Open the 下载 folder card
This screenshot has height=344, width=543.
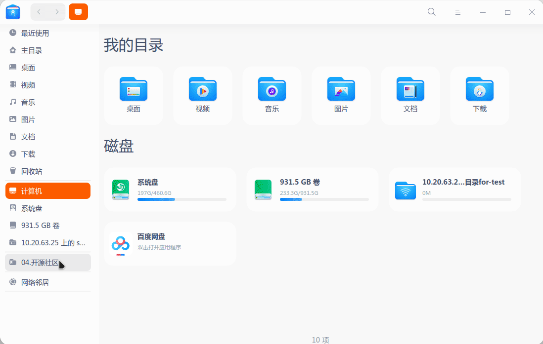(x=480, y=96)
